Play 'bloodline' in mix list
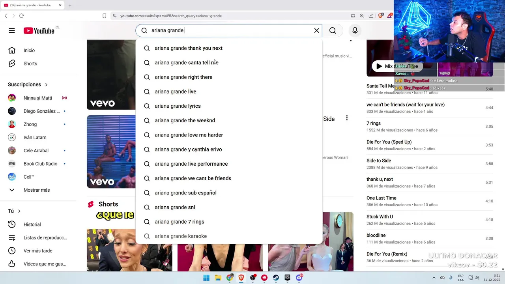 coord(430,239)
